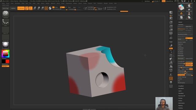
Task: Click QuickSave in title bar
Action: (147, 1)
